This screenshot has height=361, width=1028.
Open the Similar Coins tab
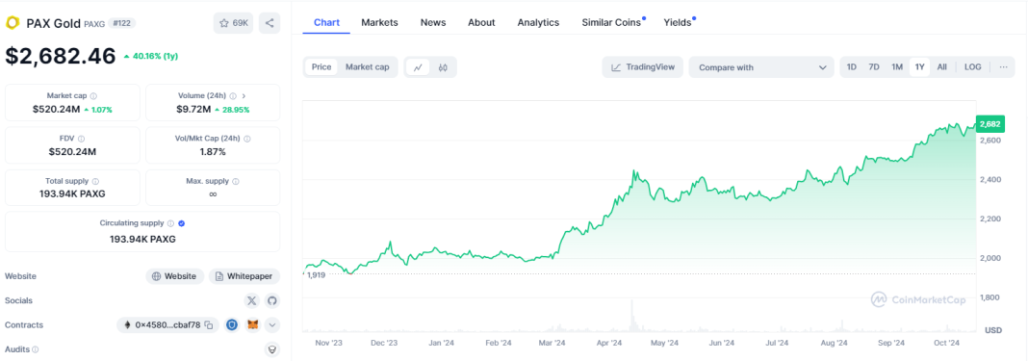611,22
